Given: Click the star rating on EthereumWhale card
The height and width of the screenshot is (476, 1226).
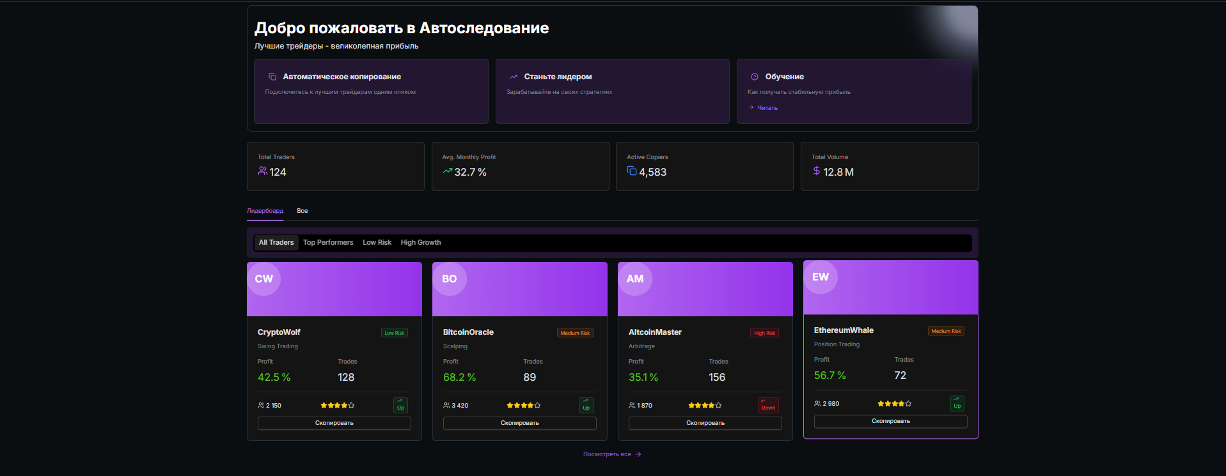Looking at the screenshot, I should (894, 404).
